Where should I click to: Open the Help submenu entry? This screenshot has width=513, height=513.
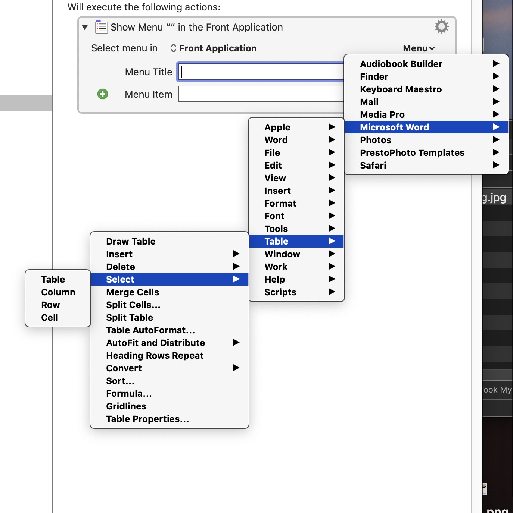pos(296,280)
